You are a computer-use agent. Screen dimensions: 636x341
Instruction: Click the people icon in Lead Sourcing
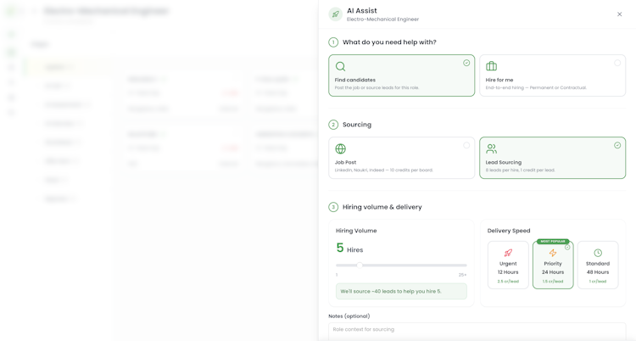click(x=491, y=148)
